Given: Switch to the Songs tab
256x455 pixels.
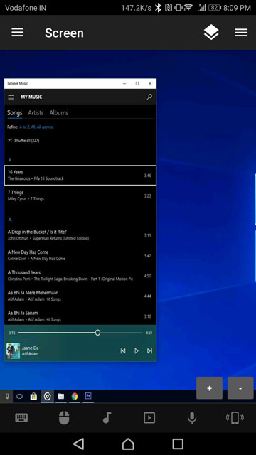Looking at the screenshot, I should point(14,113).
